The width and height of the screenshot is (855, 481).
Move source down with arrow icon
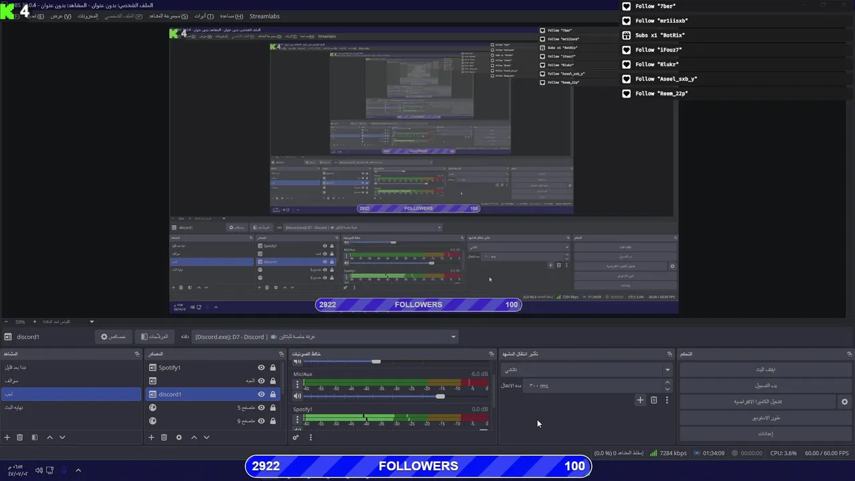[206, 438]
